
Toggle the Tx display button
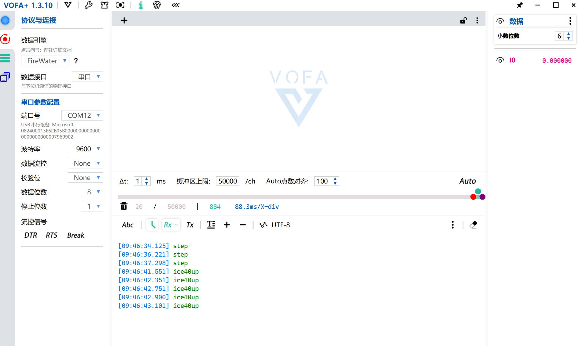coord(190,225)
